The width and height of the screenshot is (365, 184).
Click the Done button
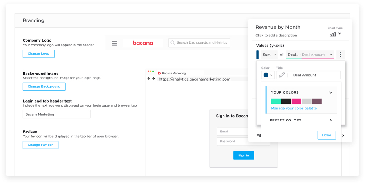[x=327, y=135]
